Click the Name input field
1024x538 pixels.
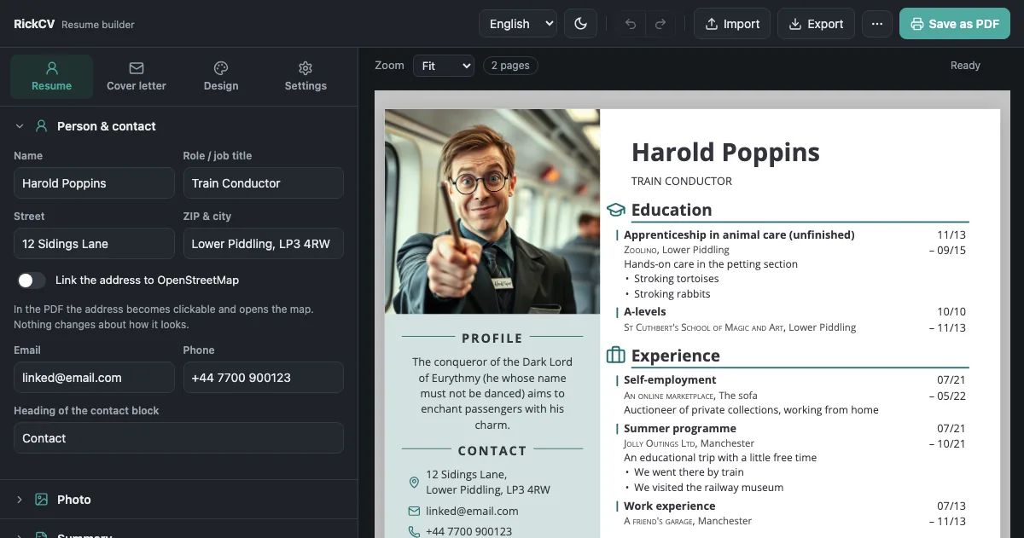point(94,183)
